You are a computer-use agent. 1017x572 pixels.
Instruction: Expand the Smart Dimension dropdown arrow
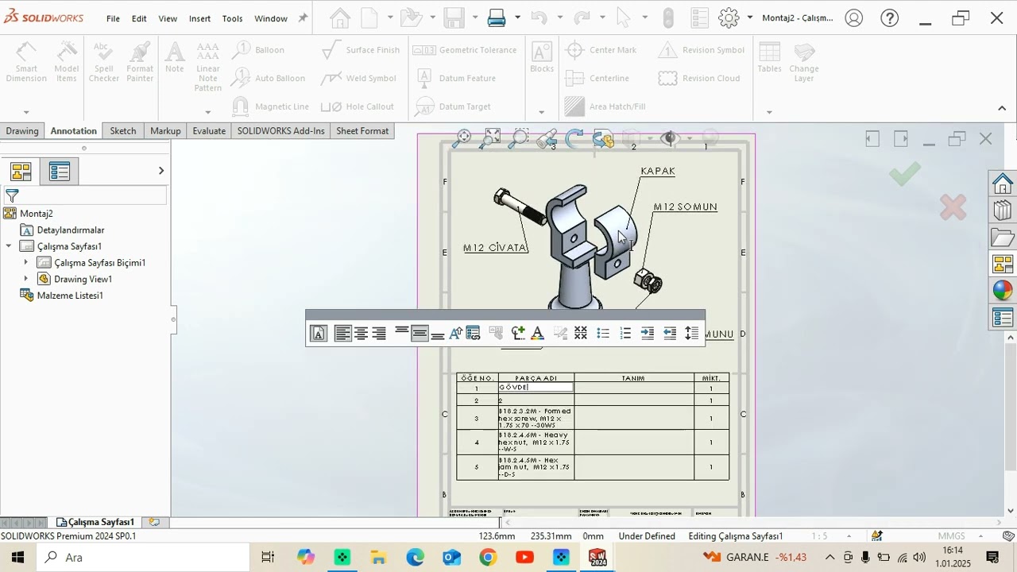tap(26, 113)
